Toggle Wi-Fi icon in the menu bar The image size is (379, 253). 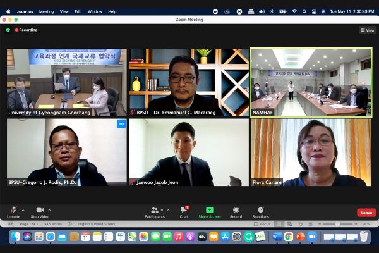coord(294,11)
